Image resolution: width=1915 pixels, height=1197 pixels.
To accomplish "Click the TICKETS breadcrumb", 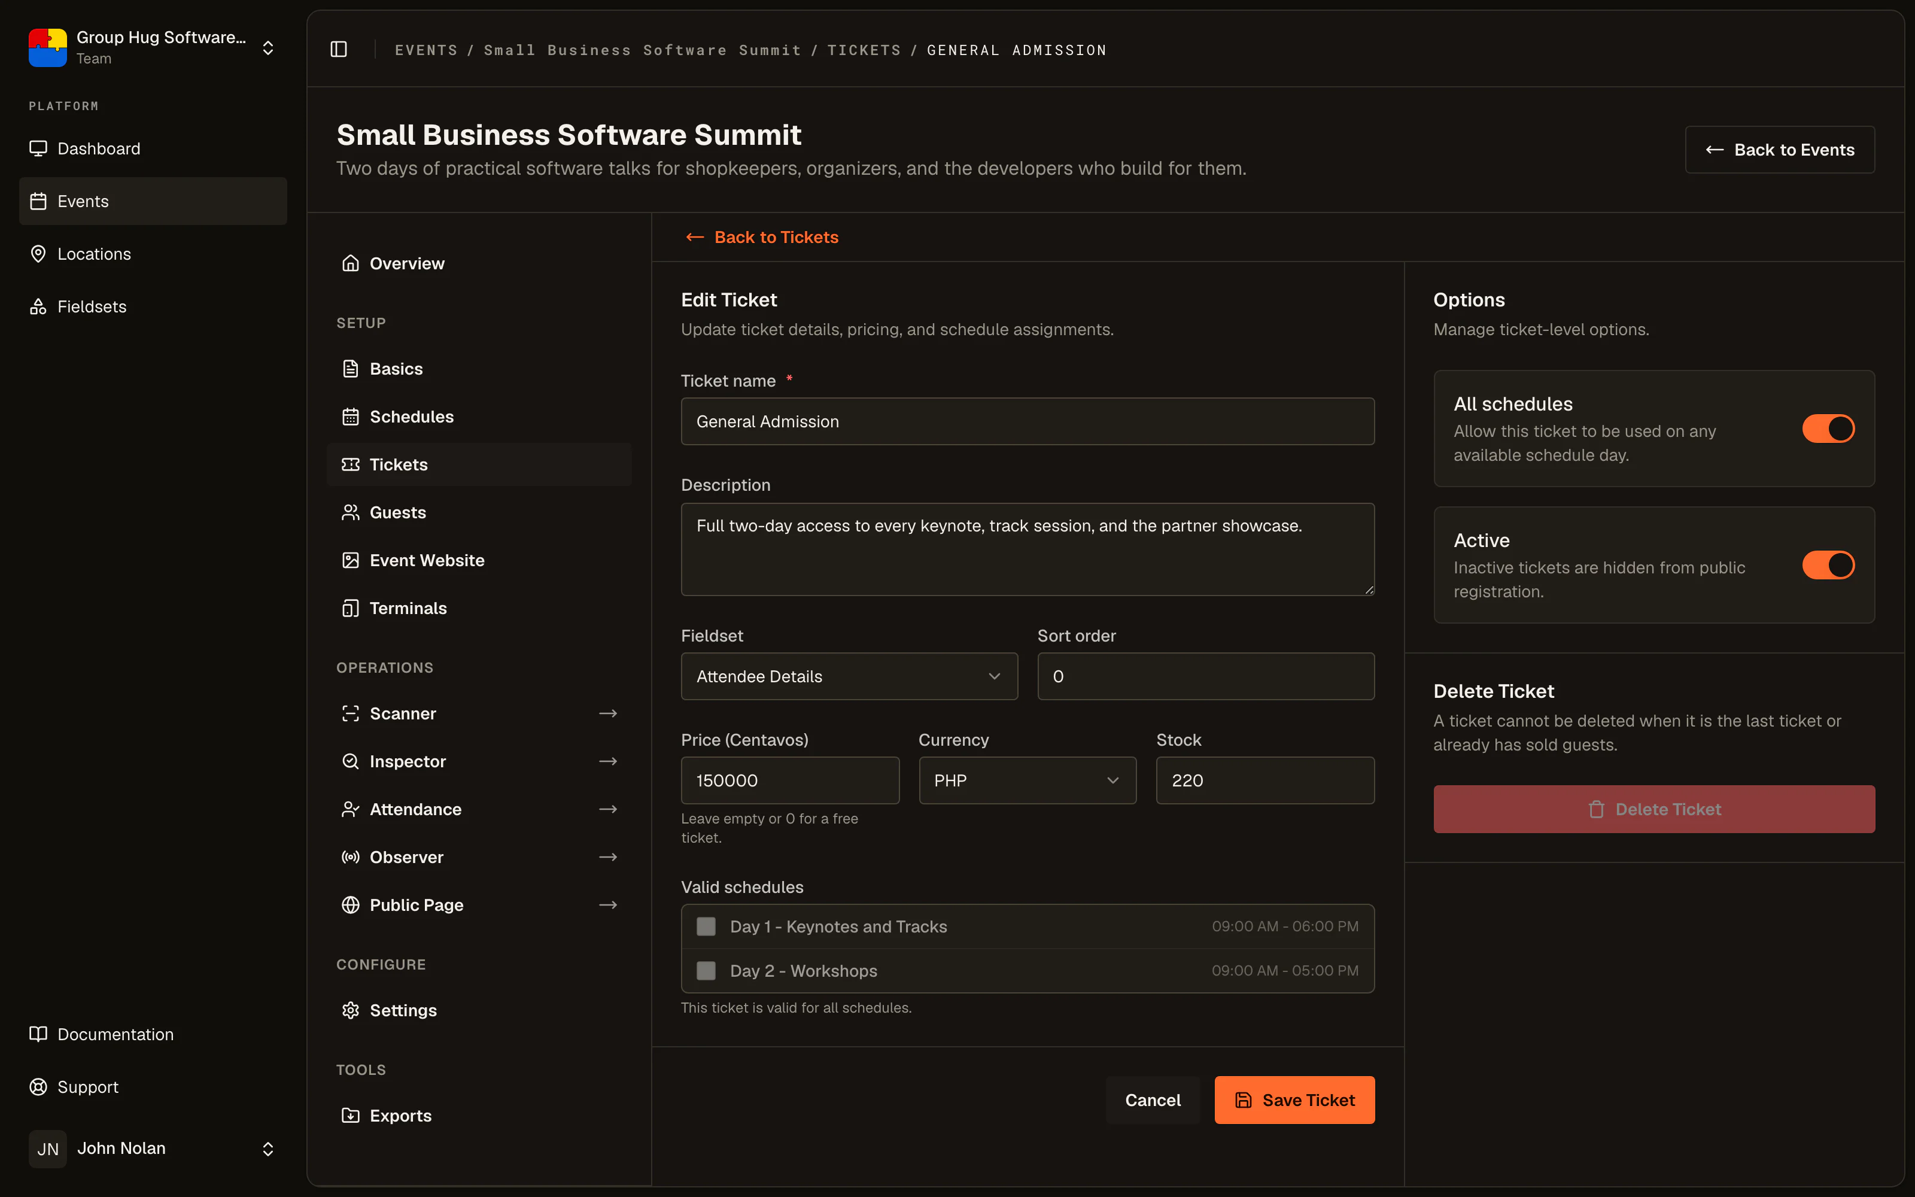I will tap(864, 50).
